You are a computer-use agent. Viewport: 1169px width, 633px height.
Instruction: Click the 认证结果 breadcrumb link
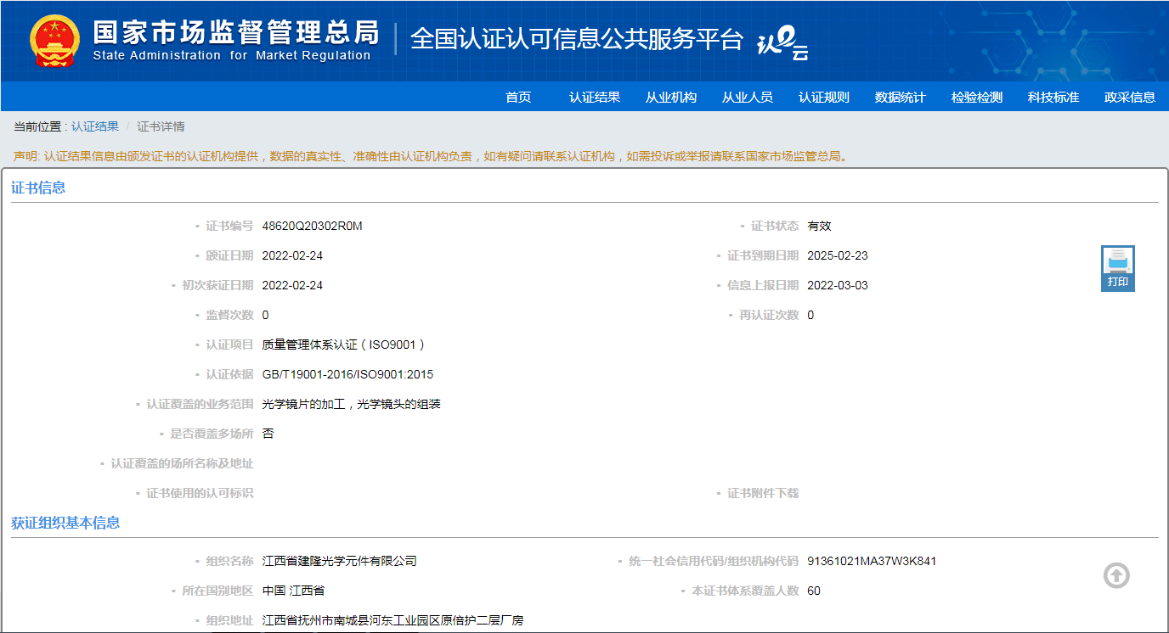[x=95, y=126]
